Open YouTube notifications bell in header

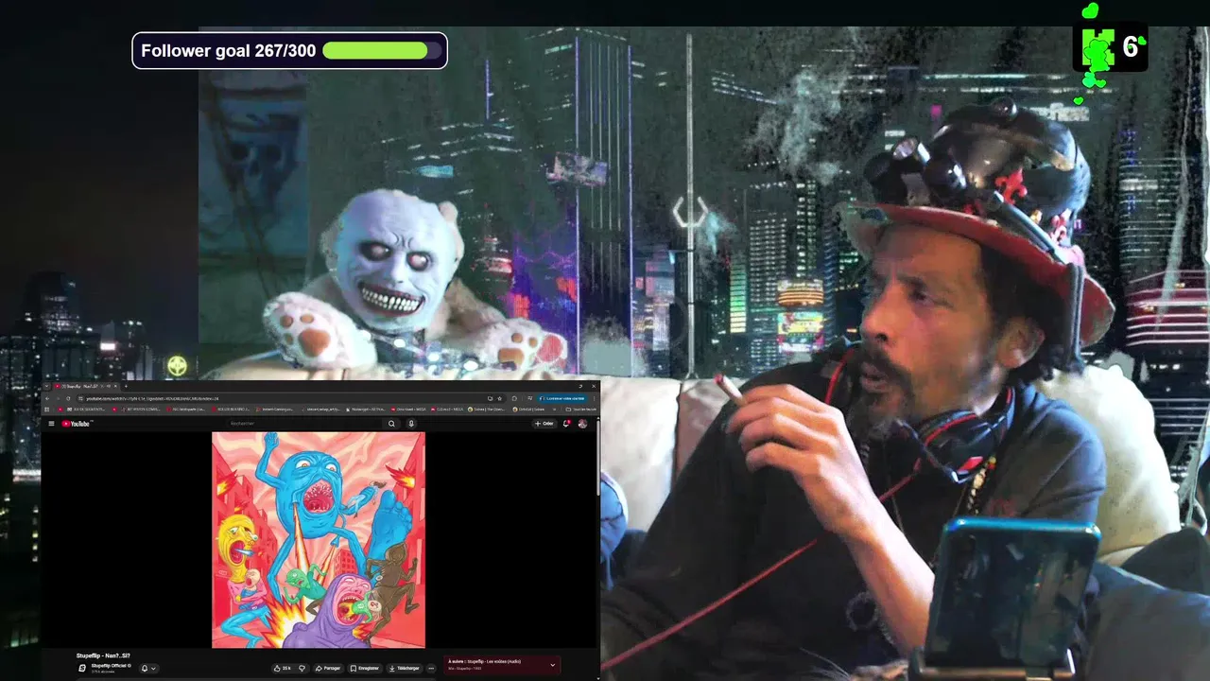tap(566, 424)
